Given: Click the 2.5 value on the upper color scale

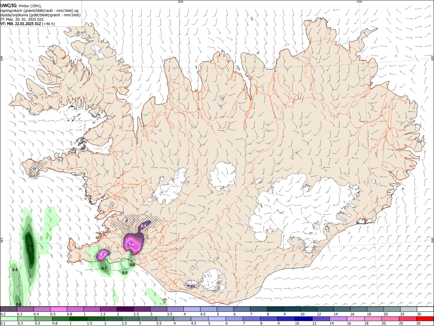Looking at the screenshot, I should 136,314.
